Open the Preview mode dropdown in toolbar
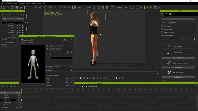The width and height of the screenshot is (198, 111). 120,7
